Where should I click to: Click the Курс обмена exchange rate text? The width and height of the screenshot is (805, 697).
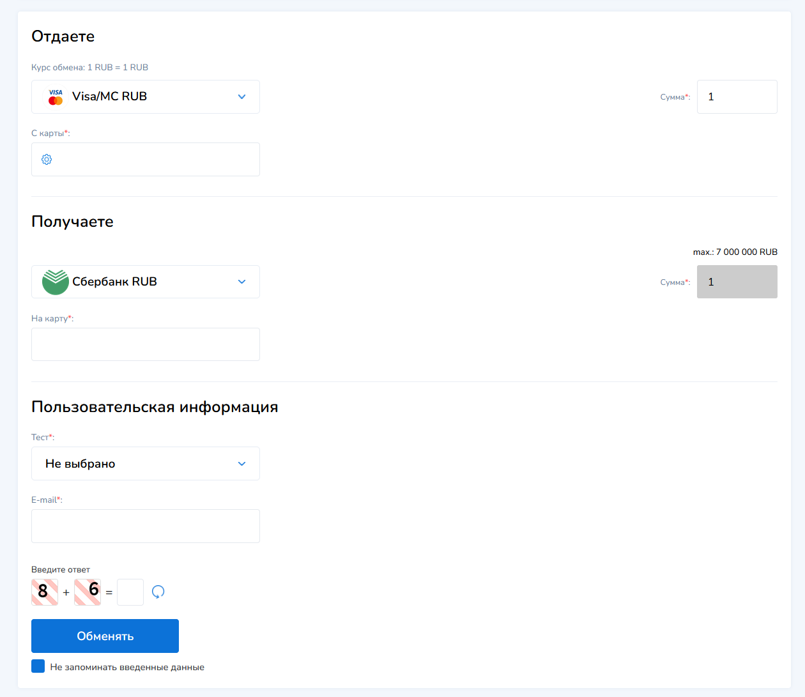coord(89,67)
